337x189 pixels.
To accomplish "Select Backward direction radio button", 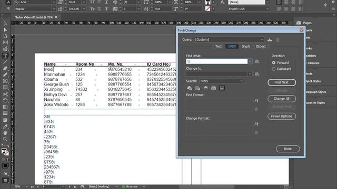I will click(x=274, y=69).
